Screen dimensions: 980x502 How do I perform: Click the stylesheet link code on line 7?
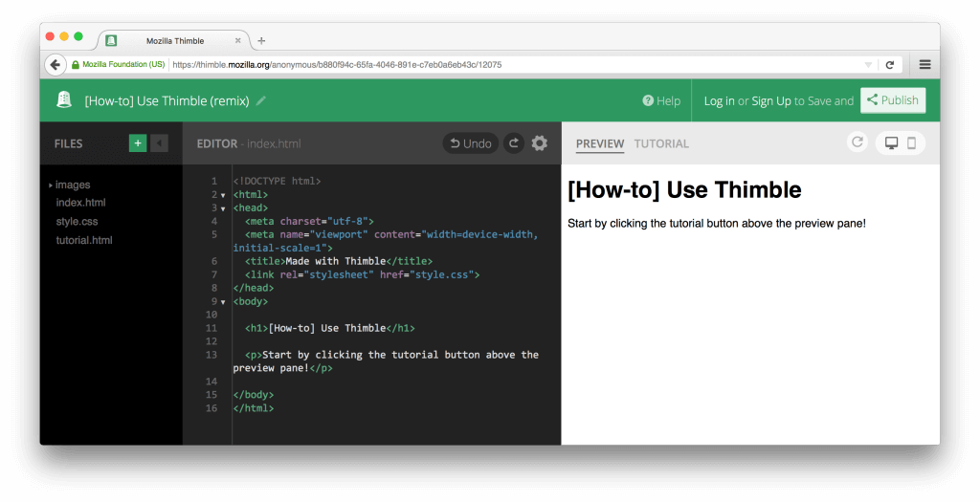(x=363, y=274)
